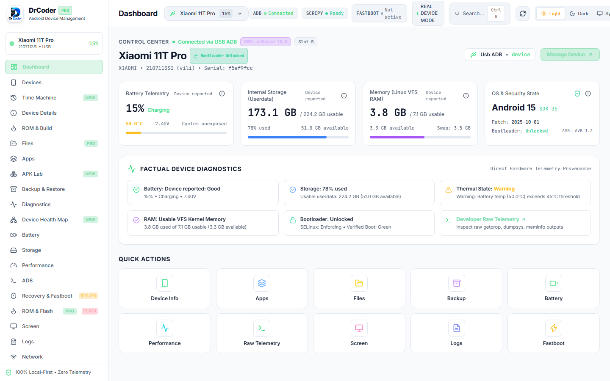Open Storage in the sidebar
The height and width of the screenshot is (381, 610).
(x=54, y=250)
